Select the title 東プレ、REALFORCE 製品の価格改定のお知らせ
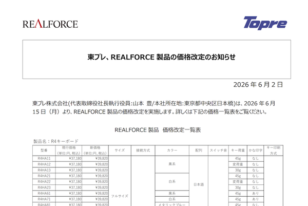 (x=162, y=57)
